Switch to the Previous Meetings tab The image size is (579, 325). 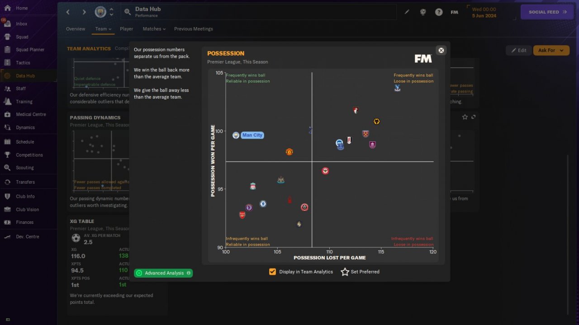pyautogui.click(x=194, y=29)
